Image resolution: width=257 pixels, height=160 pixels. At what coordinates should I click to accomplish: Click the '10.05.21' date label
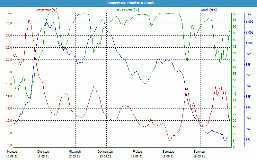12,156
